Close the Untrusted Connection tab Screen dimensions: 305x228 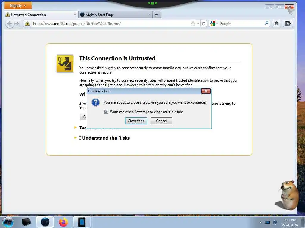(75, 15)
